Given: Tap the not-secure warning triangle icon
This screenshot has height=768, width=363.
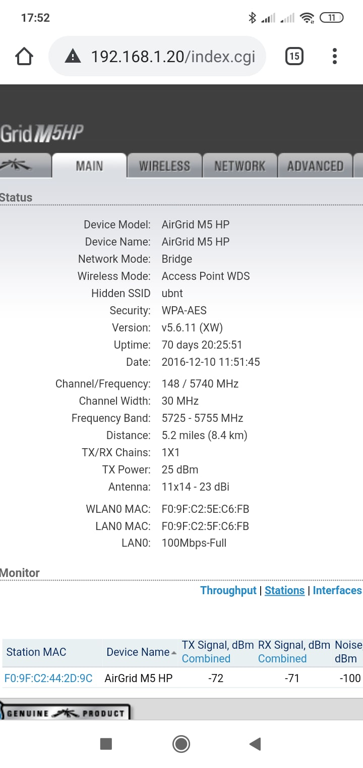Looking at the screenshot, I should 73,56.
